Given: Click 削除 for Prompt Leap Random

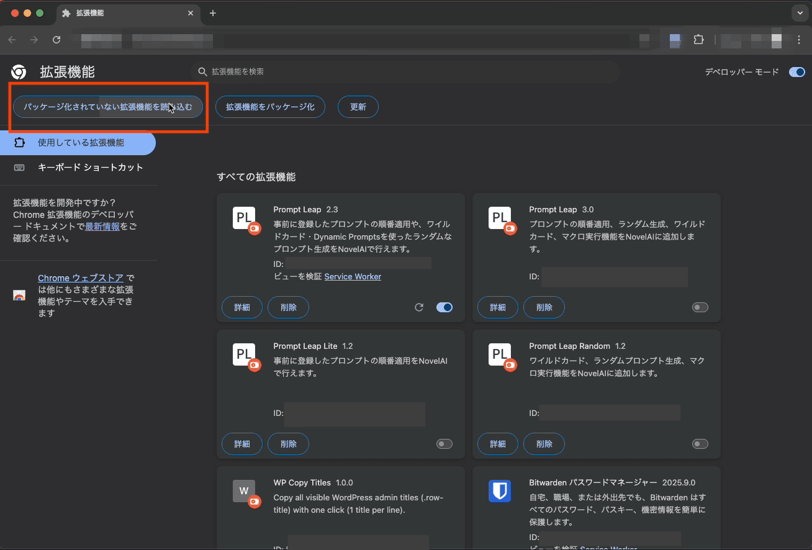Looking at the screenshot, I should (x=544, y=444).
